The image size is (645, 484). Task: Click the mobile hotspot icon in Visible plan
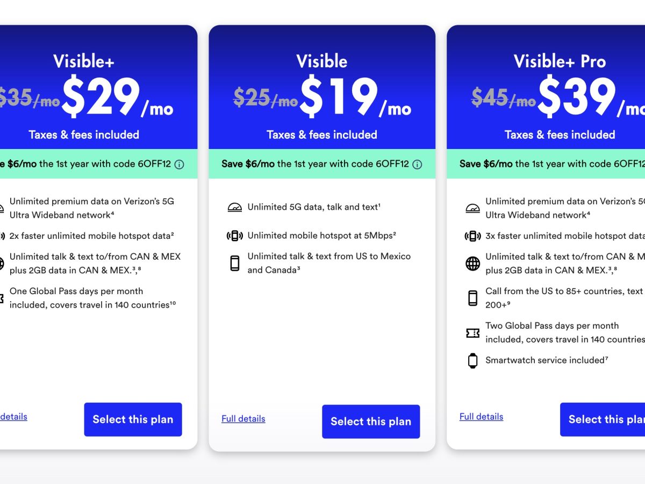(235, 236)
